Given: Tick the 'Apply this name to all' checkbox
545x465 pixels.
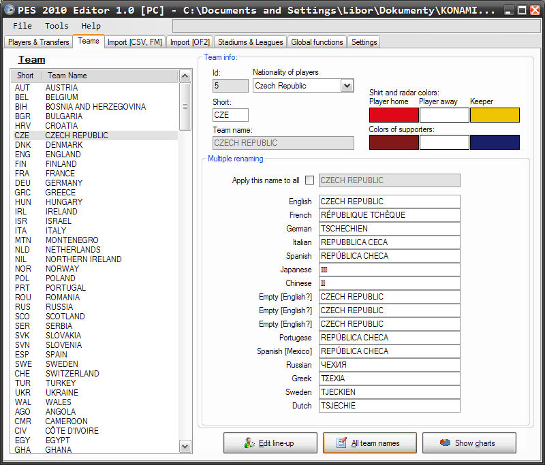Looking at the screenshot, I should 309,180.
